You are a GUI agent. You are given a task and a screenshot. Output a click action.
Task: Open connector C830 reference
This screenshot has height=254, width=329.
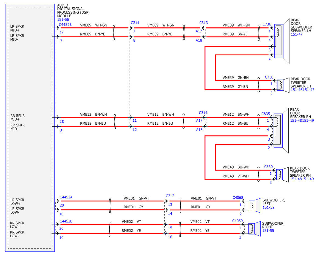[x=268, y=167]
